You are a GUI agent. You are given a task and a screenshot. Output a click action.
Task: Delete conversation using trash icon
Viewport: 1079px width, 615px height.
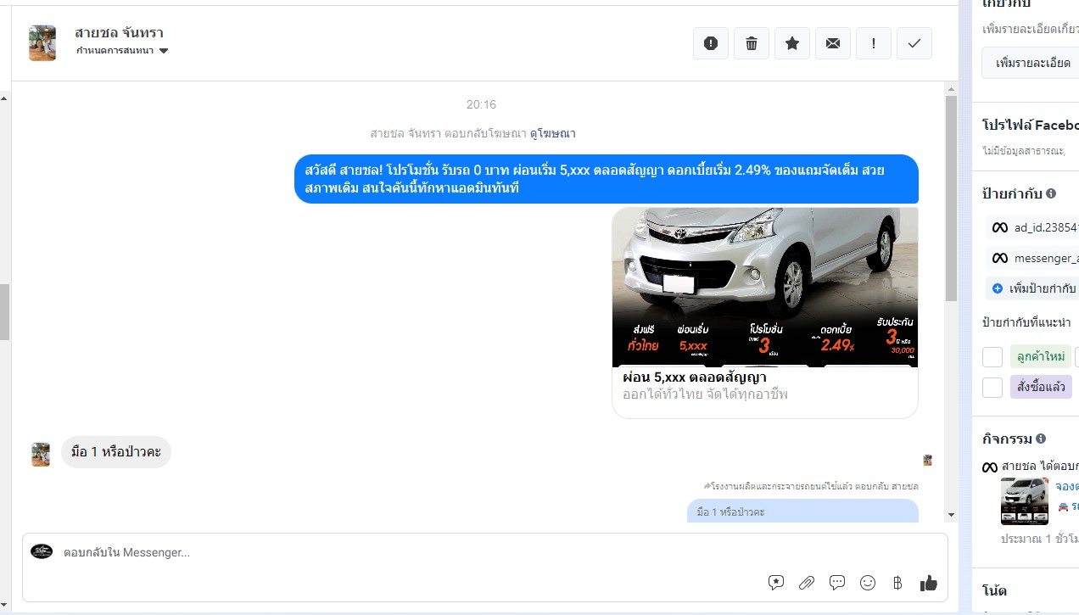[x=752, y=43]
